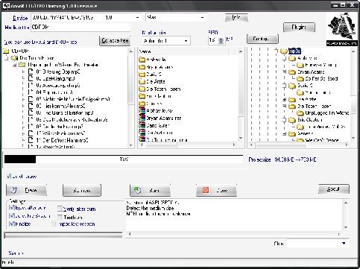Screen dimensions: 360x269
Task: Open the Plugins button
Action: click(299, 27)
